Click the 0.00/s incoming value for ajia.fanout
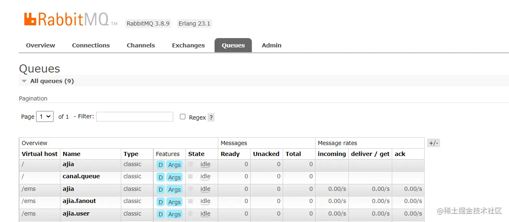The width and height of the screenshot is (509, 222). (x=337, y=201)
